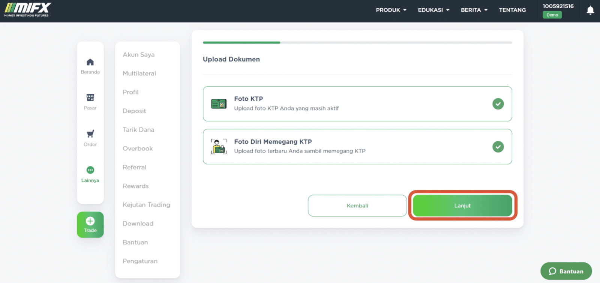The width and height of the screenshot is (600, 283).
Task: Click the Foto KTP card icon
Action: [x=219, y=104]
